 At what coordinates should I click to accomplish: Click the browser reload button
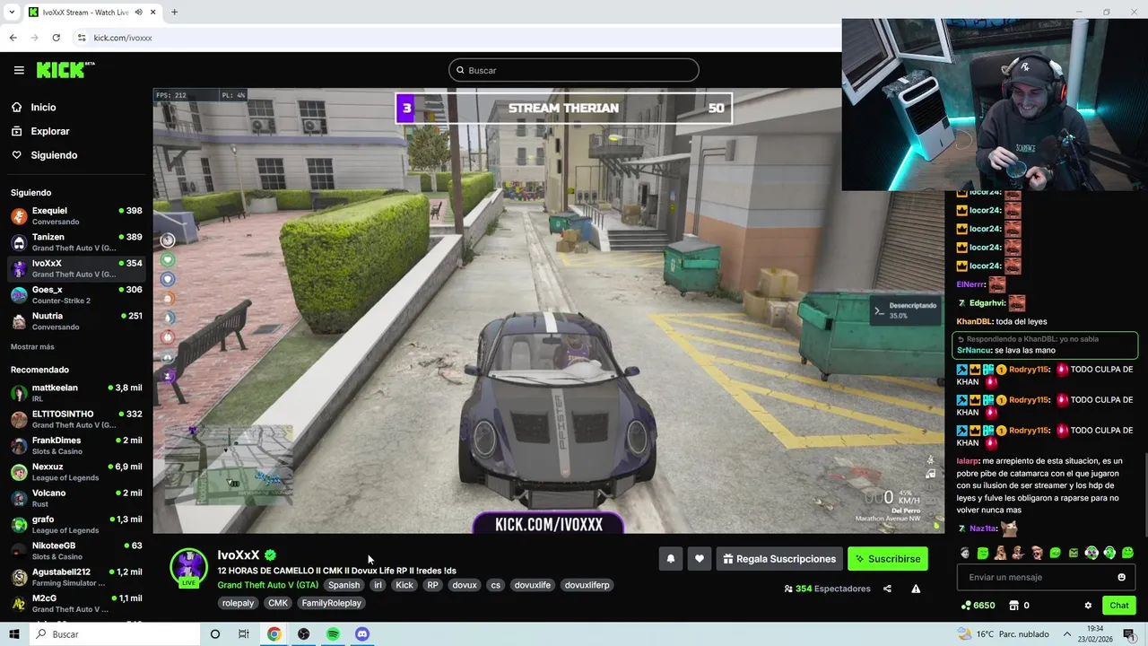(x=56, y=38)
